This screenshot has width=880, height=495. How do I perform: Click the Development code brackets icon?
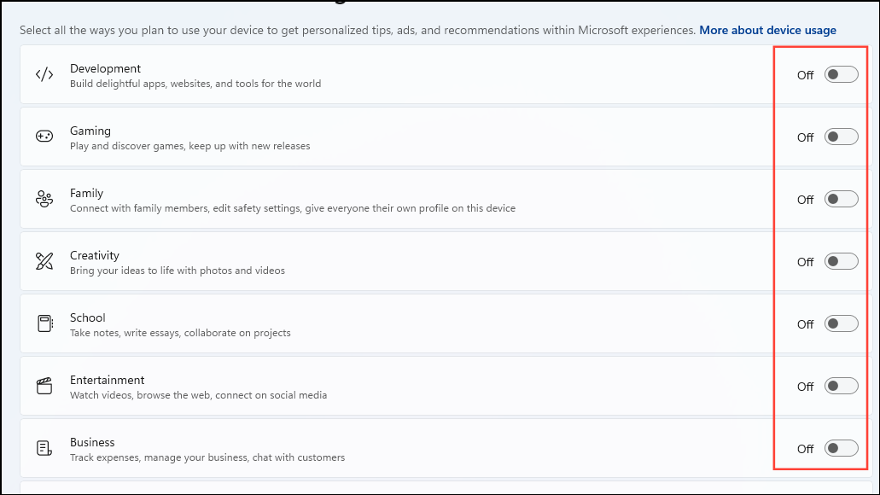click(44, 74)
